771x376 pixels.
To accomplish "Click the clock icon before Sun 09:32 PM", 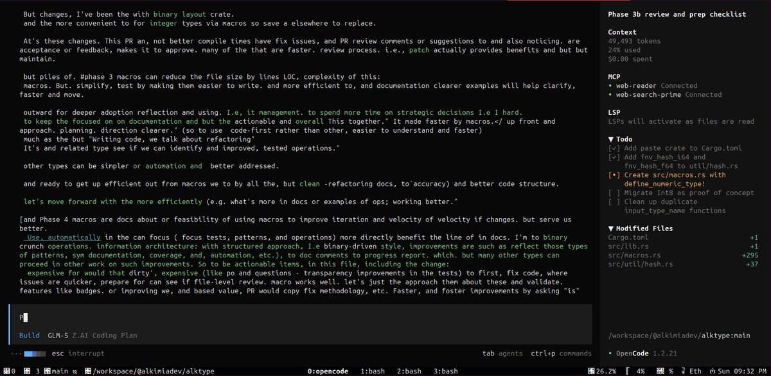I will (x=711, y=371).
